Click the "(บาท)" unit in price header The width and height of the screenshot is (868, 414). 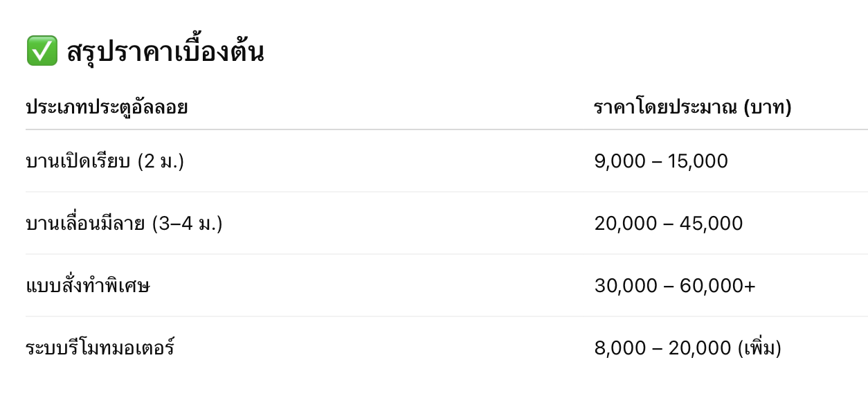click(x=767, y=107)
